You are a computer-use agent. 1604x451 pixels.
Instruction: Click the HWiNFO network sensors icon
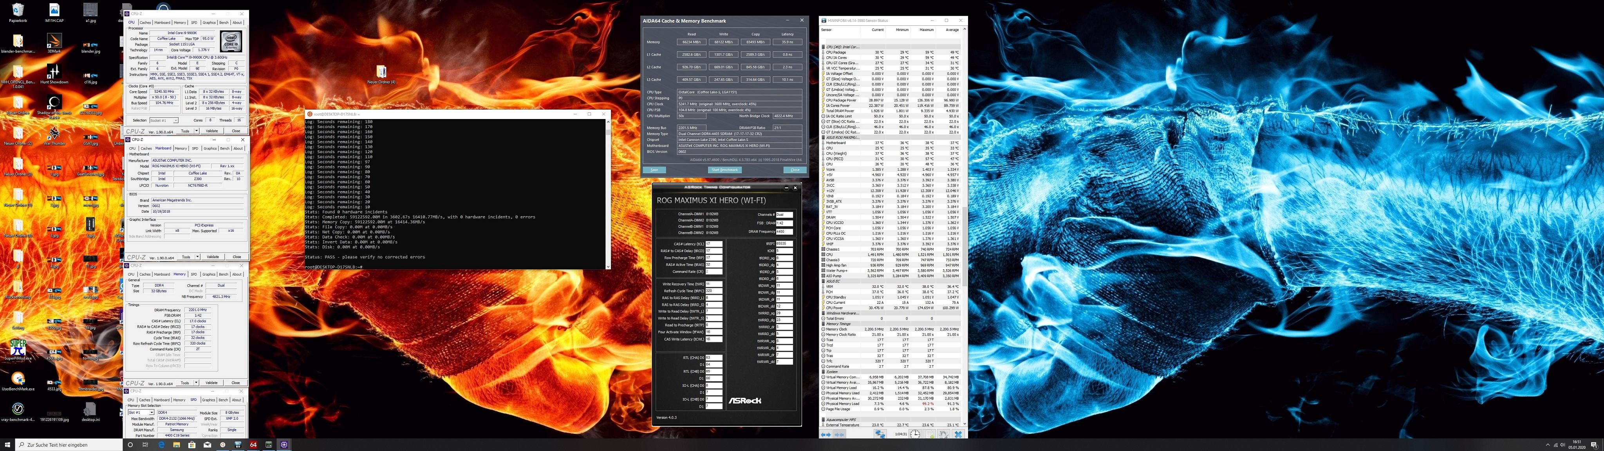[880, 434]
